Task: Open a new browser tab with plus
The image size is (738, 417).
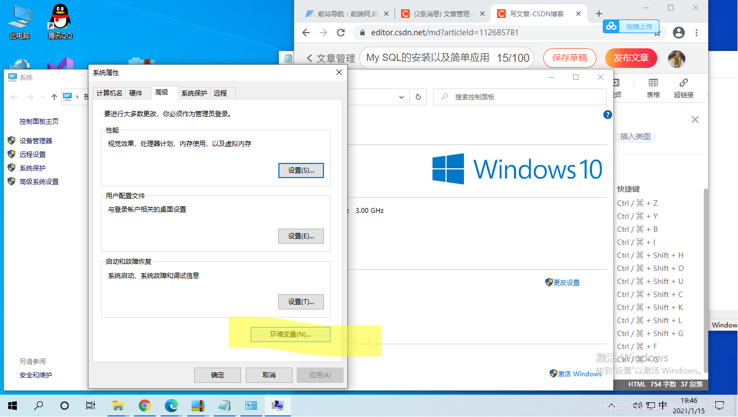Action: tap(599, 14)
